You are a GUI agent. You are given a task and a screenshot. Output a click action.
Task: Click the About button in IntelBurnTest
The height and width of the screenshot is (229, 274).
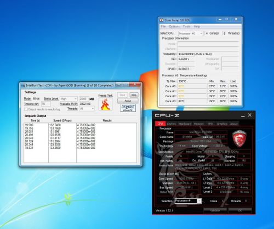[128, 101]
